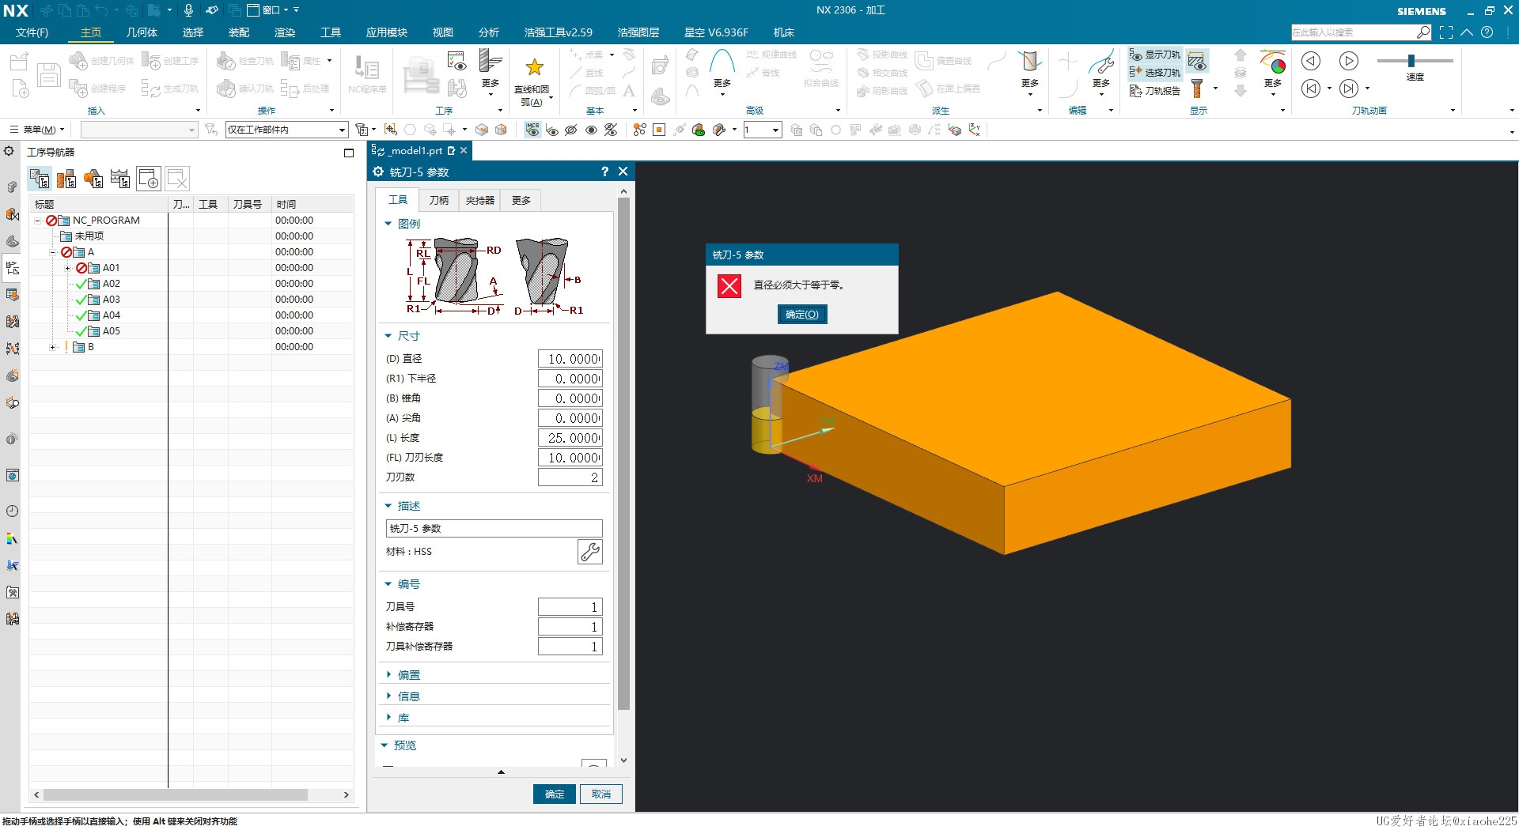Select Program Order View icon in navigator
Screen dimensions: 1519x830
(40, 179)
